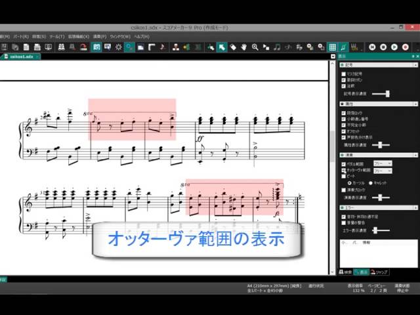
Task: Select the カーソル radio button
Action: coord(349,183)
